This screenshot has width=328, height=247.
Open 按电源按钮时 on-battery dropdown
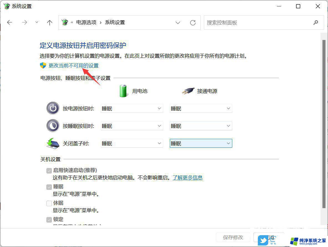[x=132, y=109]
